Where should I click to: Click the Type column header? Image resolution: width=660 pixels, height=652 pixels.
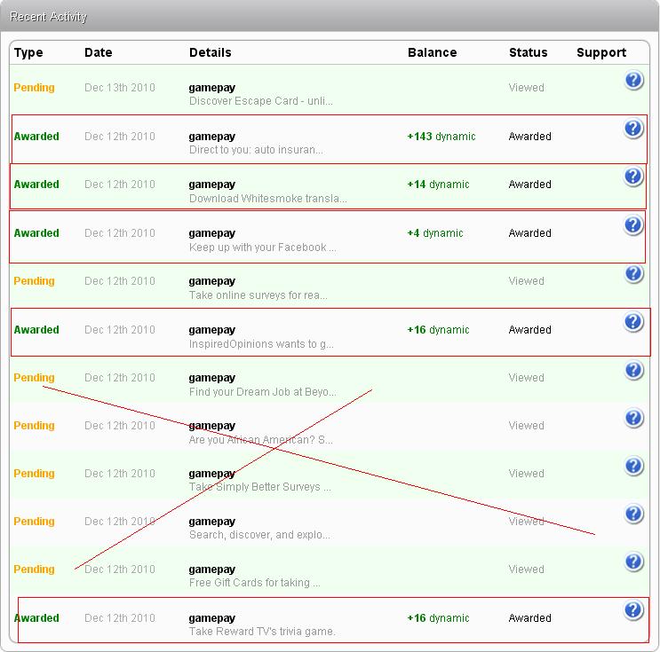(x=28, y=52)
